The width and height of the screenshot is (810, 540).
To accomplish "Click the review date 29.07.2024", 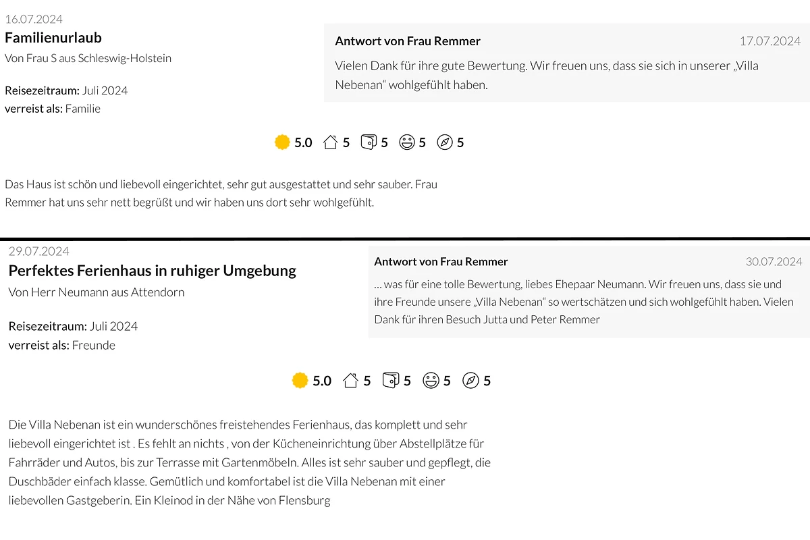I will point(39,251).
